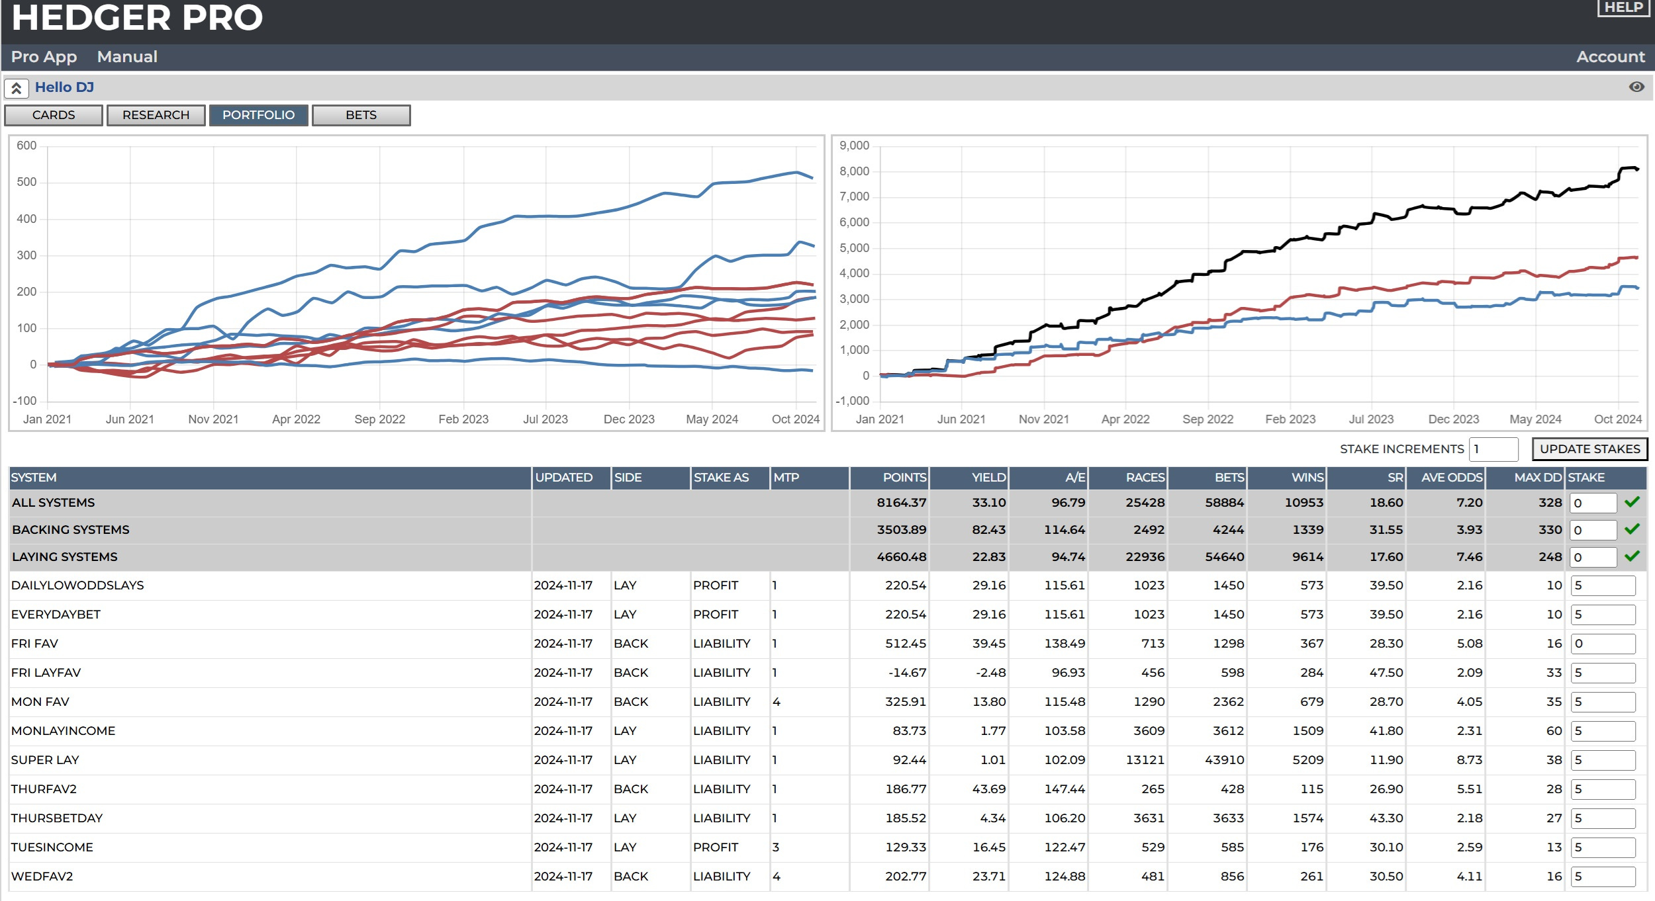Screen dimensions: 1655x901
Task: Focus the STAKE INCREMENTS field
Action: point(1493,449)
